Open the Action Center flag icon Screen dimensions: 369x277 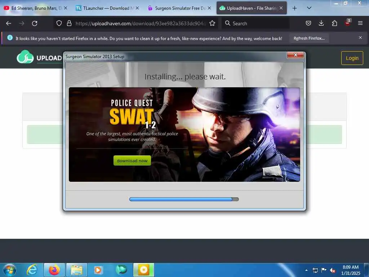click(324, 270)
